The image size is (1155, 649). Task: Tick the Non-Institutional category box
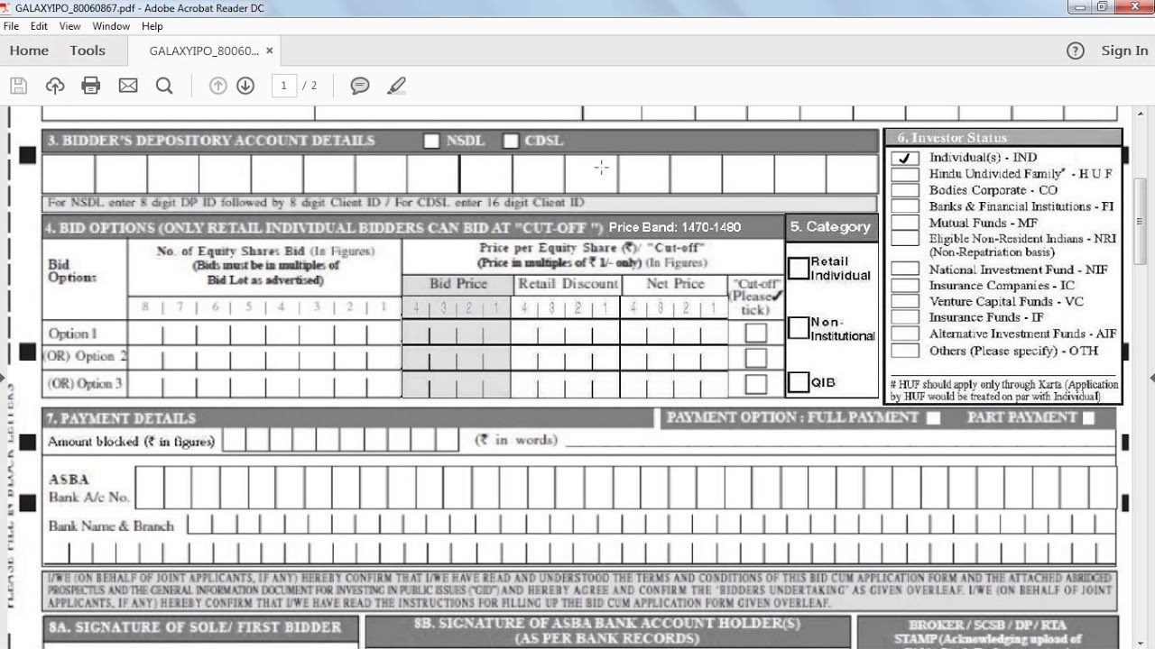pos(799,327)
